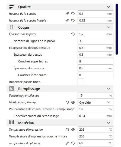The width and height of the screenshot is (121, 147).
Task: Reset Hauteur de la couche initiale value
Action: click(x=73, y=20)
